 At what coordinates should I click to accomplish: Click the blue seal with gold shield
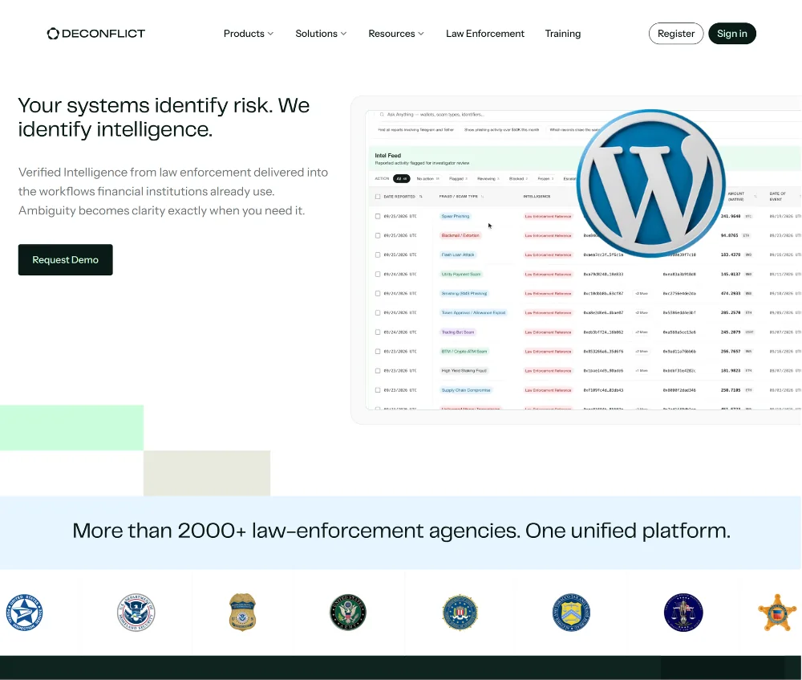(x=571, y=613)
